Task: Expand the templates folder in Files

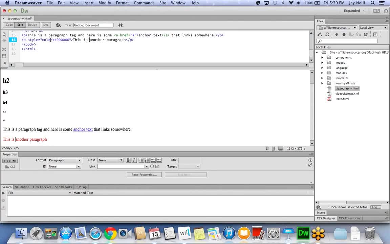Action: click(322, 78)
